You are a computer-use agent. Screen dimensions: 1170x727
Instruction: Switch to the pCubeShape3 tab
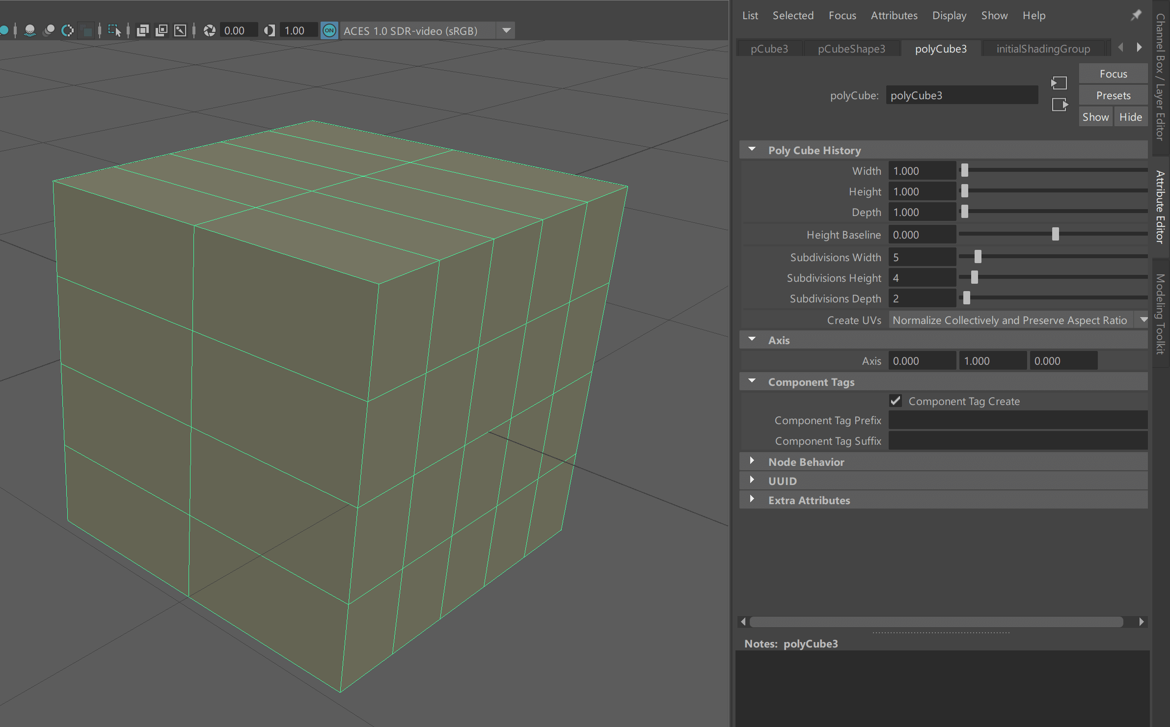pyautogui.click(x=851, y=49)
